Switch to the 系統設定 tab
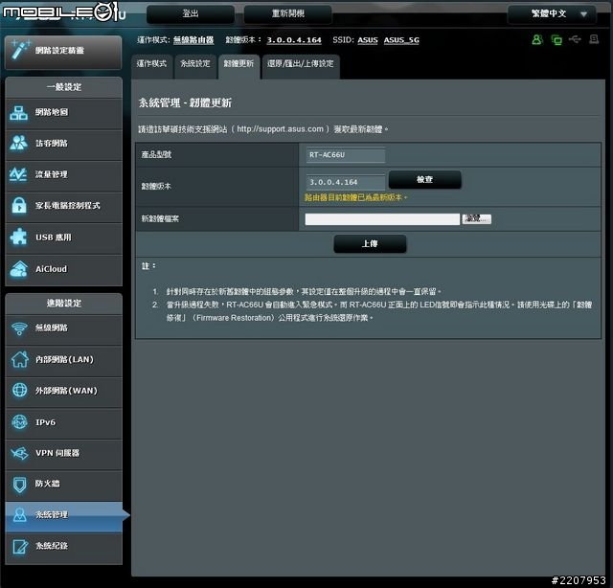 (x=194, y=64)
